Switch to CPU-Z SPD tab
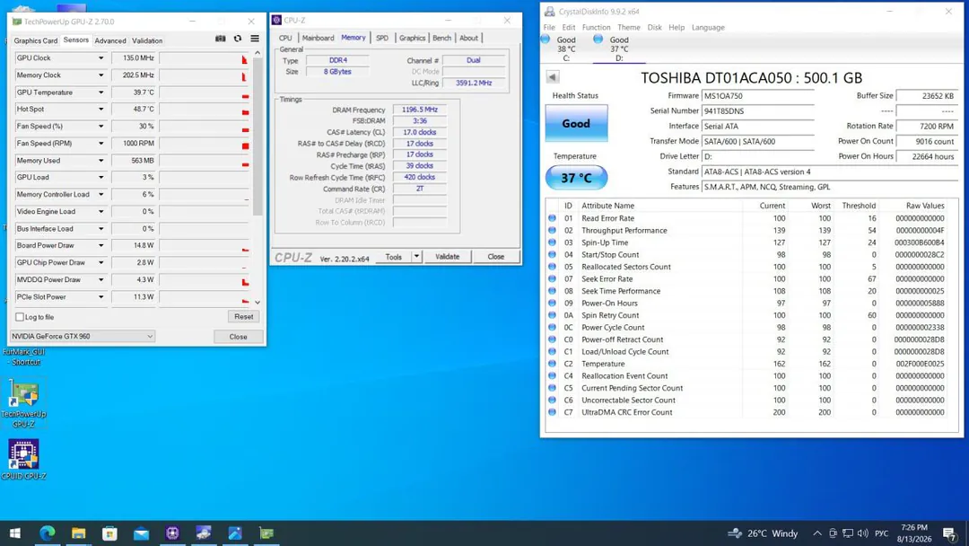The image size is (969, 546). point(382,38)
